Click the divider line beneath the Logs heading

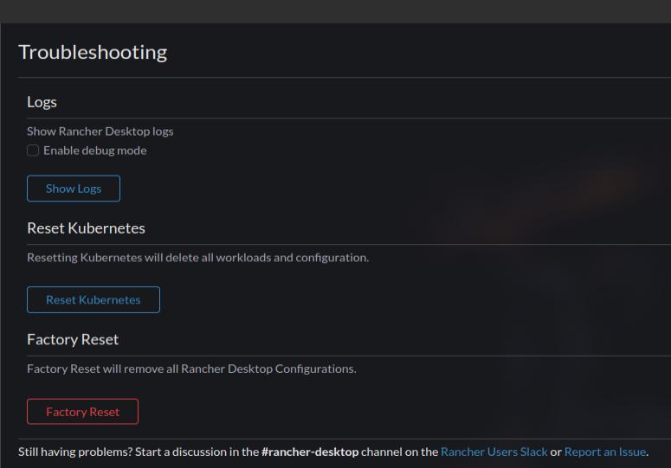[x=348, y=118]
